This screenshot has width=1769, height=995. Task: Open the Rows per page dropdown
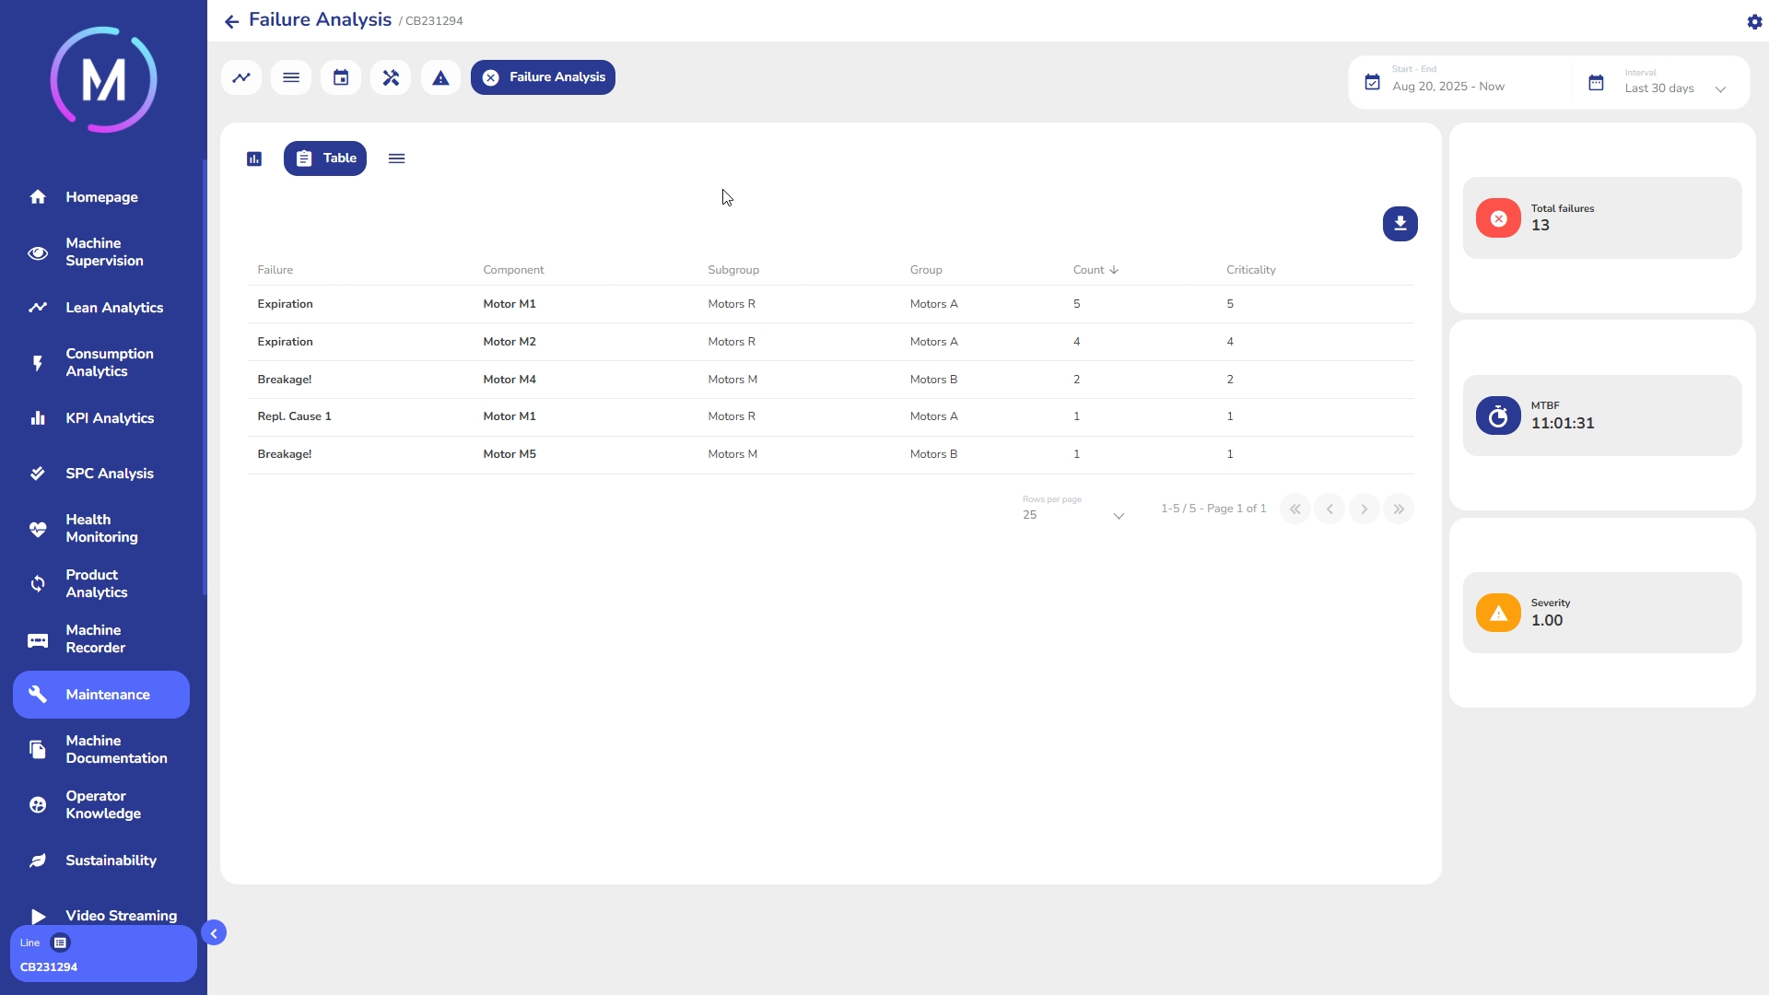tap(1073, 515)
